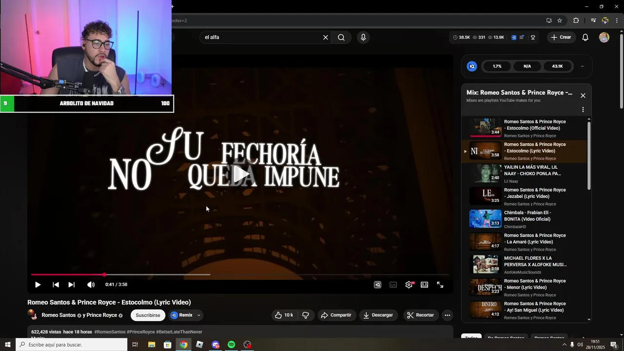Show hidden system tray icons
The image size is (624, 351).
click(x=565, y=345)
